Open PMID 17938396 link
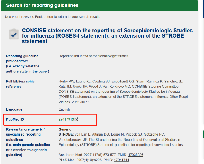This screenshot has width=204, height=164. 136,155
